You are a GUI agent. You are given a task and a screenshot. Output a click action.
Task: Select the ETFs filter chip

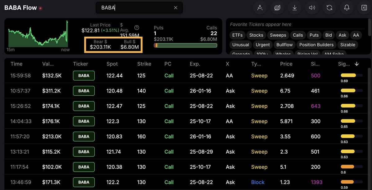coord(237,35)
